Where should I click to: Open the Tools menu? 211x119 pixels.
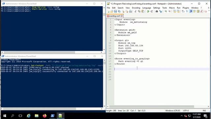pyautogui.click(x=165, y=8)
